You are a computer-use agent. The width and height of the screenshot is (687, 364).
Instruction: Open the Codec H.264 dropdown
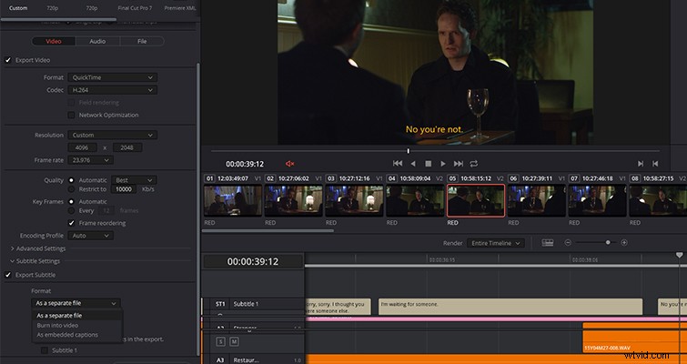click(x=113, y=90)
